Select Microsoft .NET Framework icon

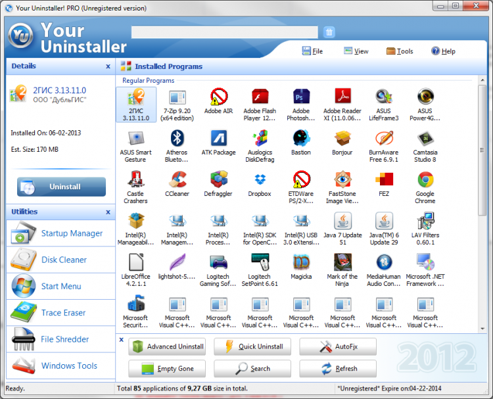click(x=425, y=262)
